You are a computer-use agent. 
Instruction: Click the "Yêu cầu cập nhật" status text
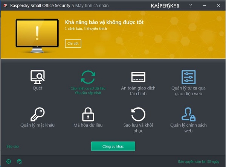pyautogui.click(x=88, y=93)
